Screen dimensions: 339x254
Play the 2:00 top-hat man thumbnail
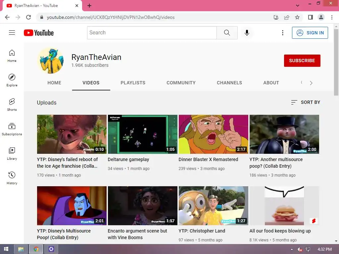click(x=284, y=134)
